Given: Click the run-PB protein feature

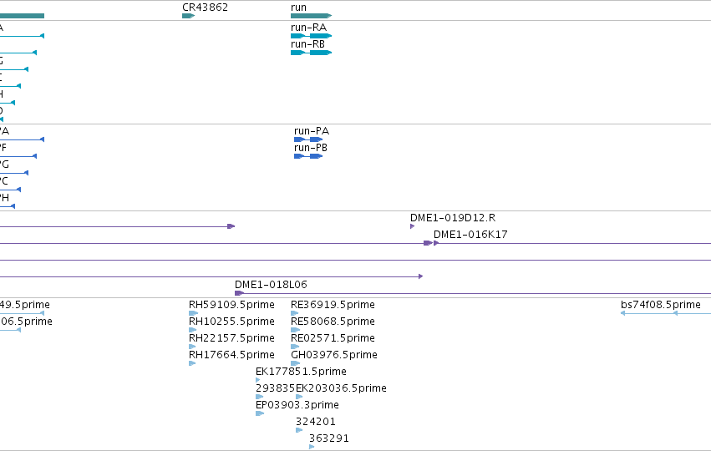Looking at the screenshot, I should (308, 156).
